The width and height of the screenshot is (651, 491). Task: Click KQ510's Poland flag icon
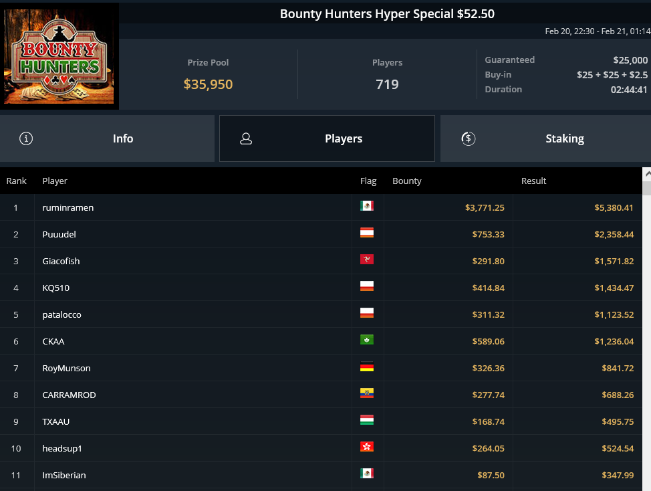pos(366,286)
